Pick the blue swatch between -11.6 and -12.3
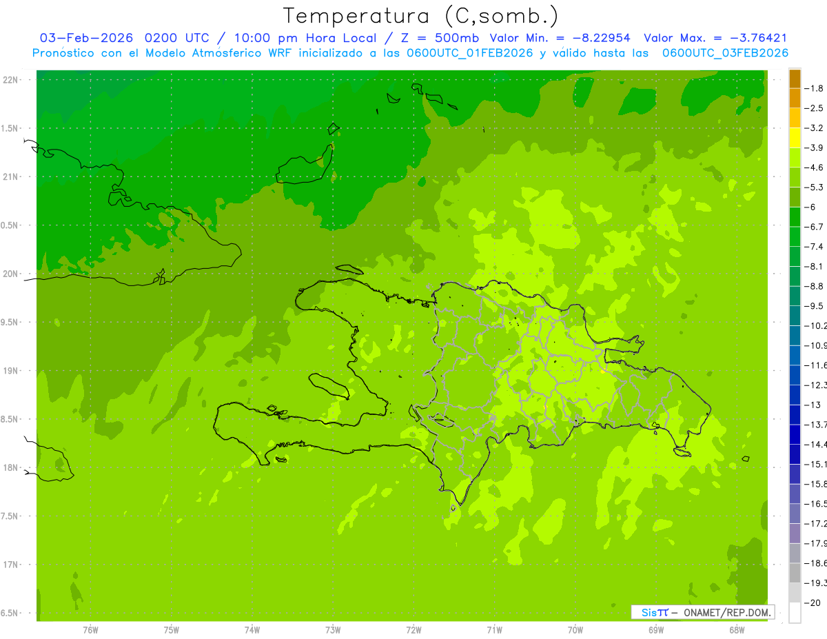This screenshot has height=639, width=827. coord(795,375)
